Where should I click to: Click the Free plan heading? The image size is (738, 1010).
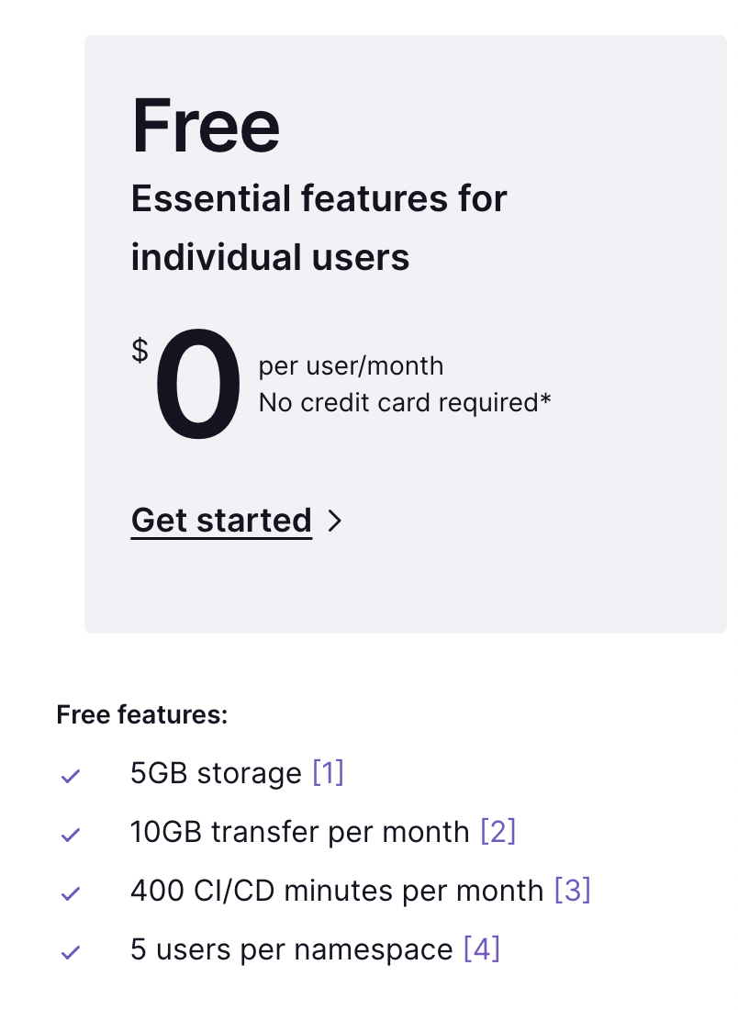pyautogui.click(x=206, y=125)
